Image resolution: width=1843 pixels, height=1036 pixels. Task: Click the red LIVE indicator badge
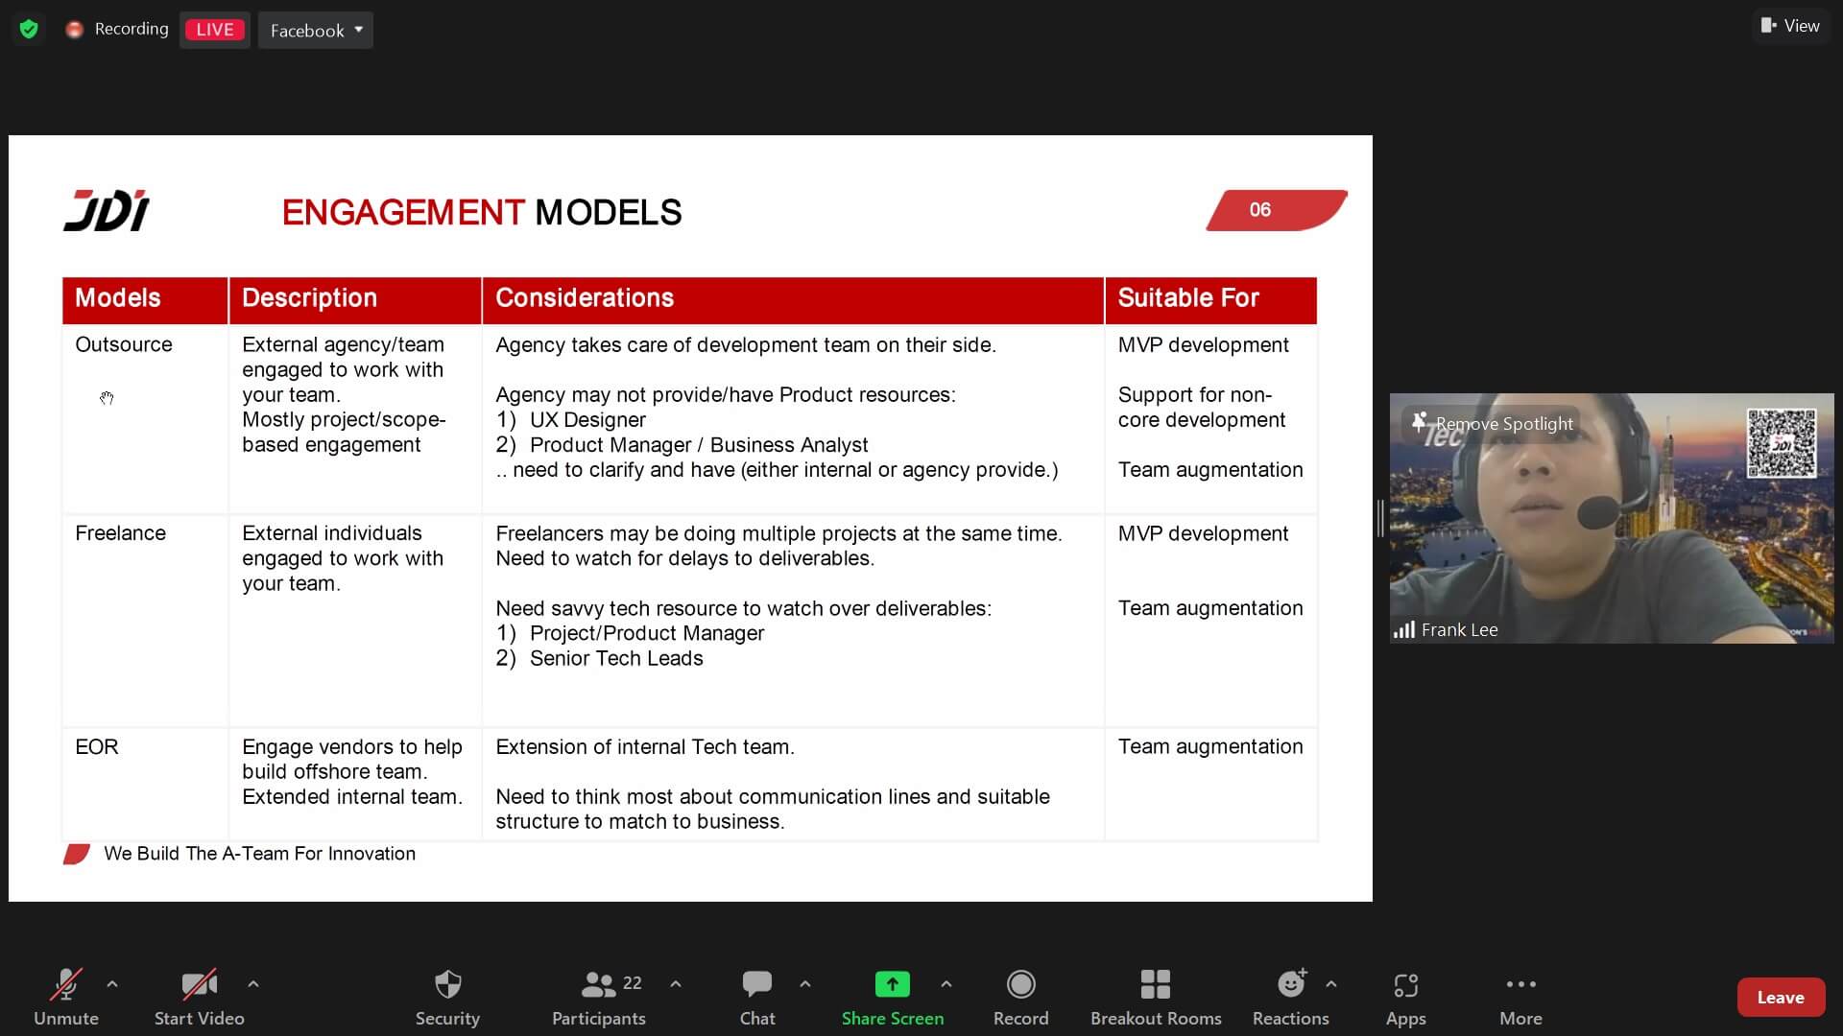pos(214,30)
